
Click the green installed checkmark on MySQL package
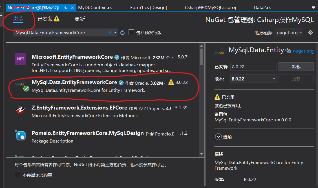pyautogui.click(x=26, y=88)
